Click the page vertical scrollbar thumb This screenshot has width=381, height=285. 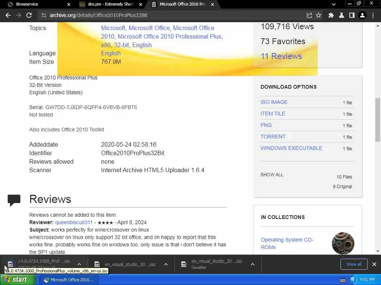click(378, 119)
